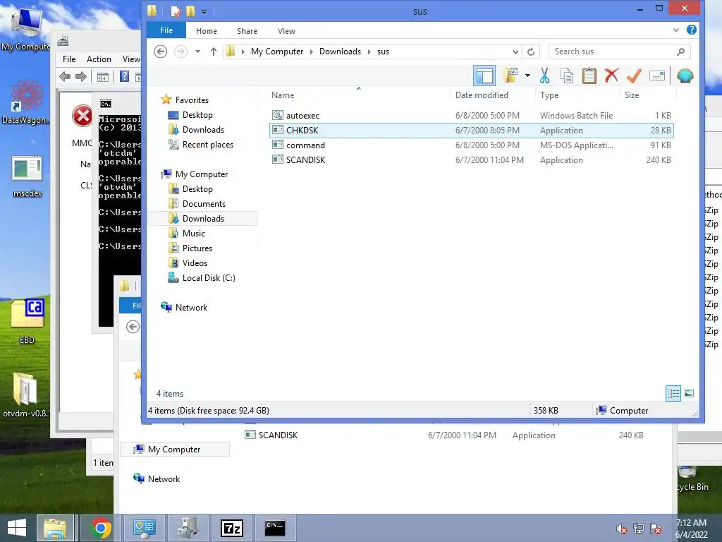Open Desktop under Favorites
The height and width of the screenshot is (542, 722).
(x=190, y=115)
